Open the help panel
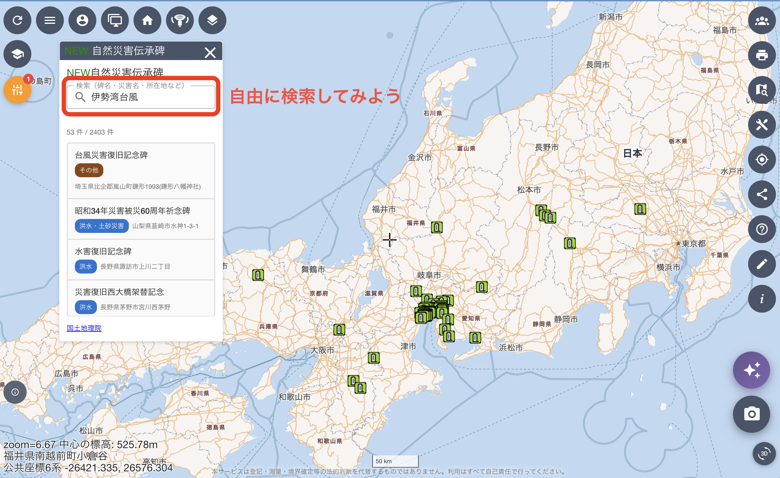This screenshot has height=478, width=780. pos(762,229)
